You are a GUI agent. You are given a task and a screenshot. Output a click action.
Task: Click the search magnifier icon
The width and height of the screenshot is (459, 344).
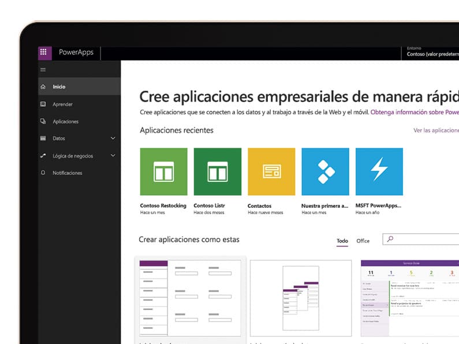[x=390, y=239]
